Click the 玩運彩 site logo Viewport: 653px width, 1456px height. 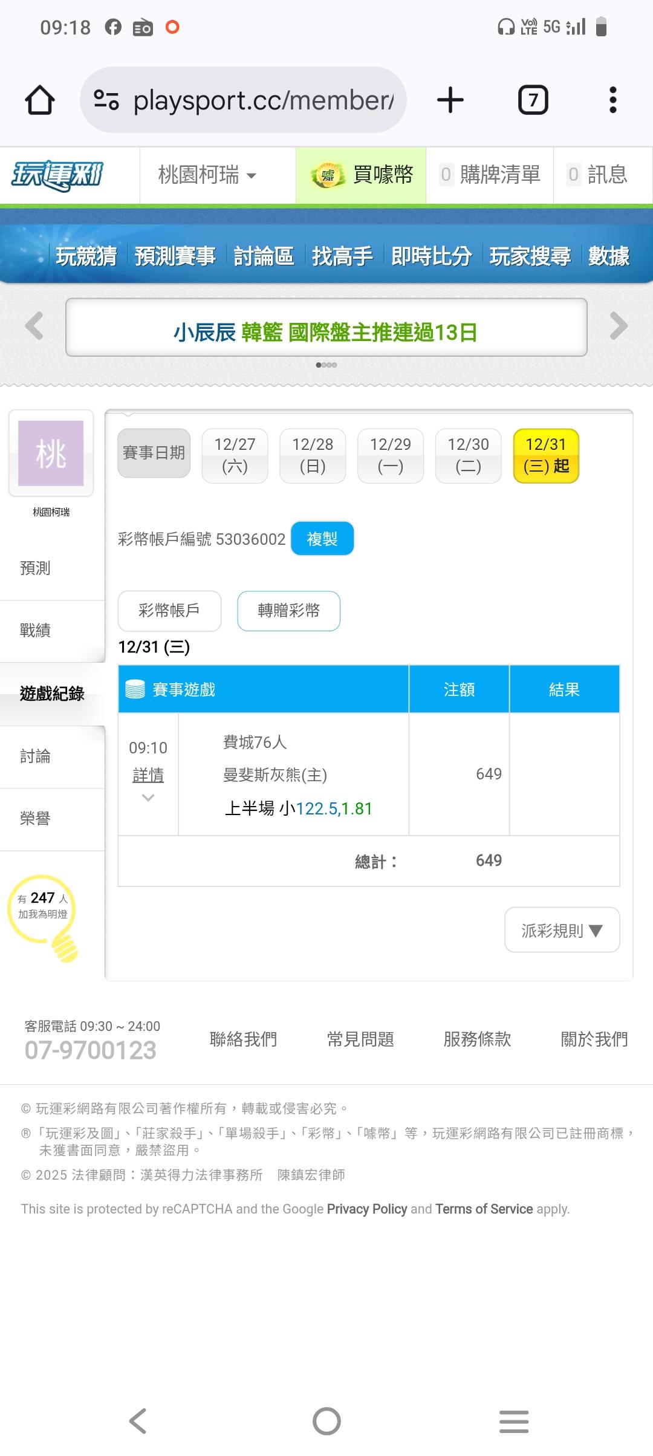58,175
